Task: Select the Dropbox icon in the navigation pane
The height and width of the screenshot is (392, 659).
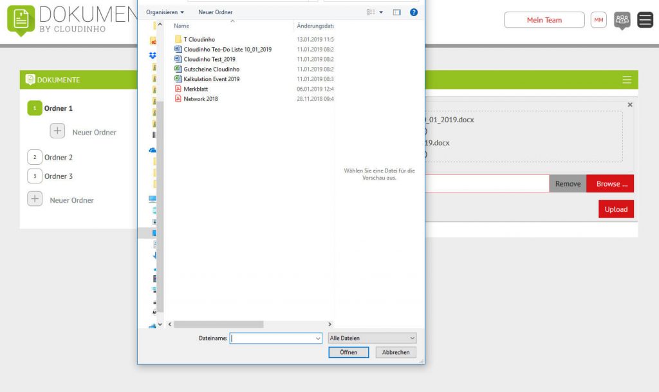Action: (153, 55)
